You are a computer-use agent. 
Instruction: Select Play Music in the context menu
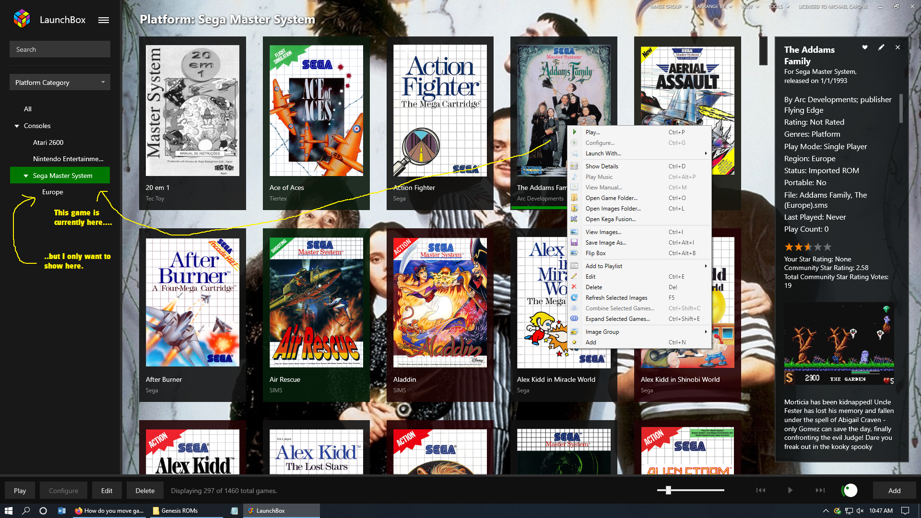639,177
